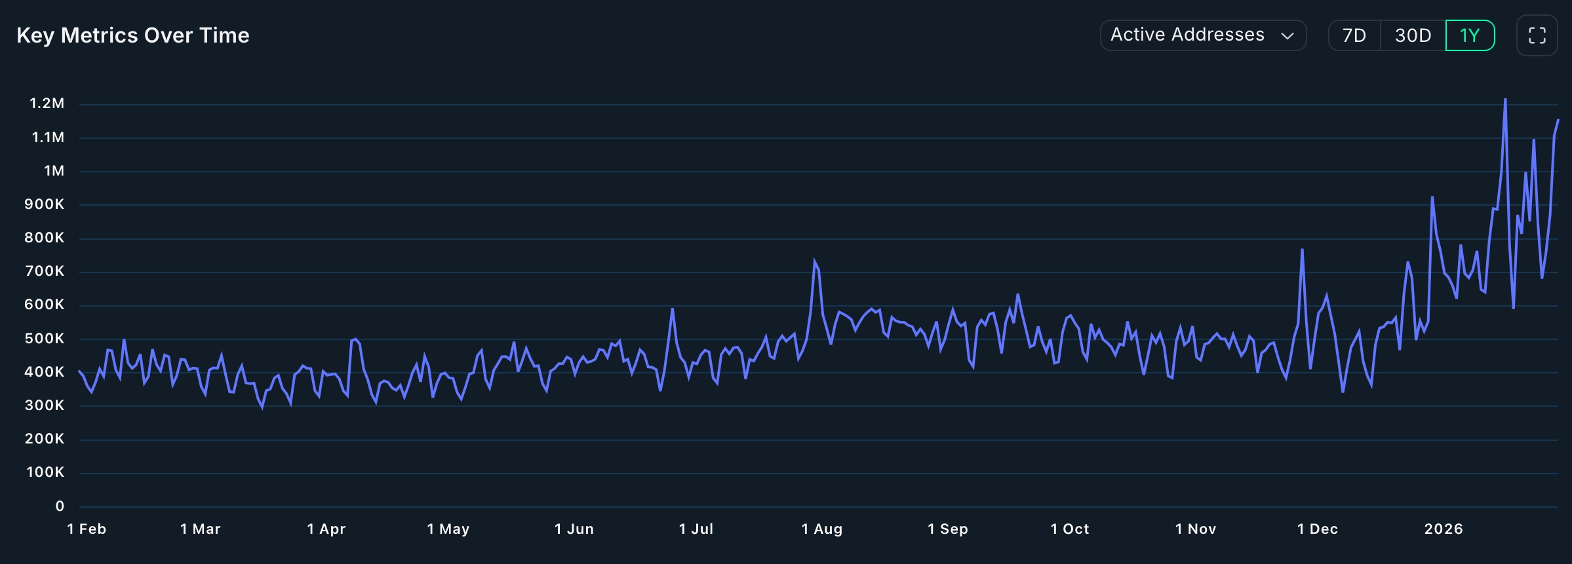Image resolution: width=1572 pixels, height=564 pixels.
Task: Click the 1 Feb x-axis label
Action: 87,529
